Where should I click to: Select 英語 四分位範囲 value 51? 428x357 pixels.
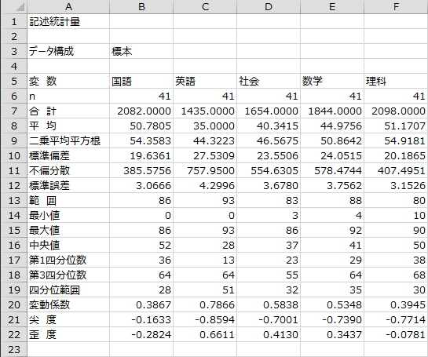(x=205, y=290)
